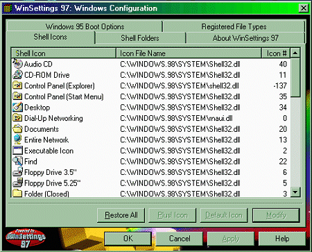This screenshot has height=252, width=312.
Task: Click the Default Icon button
Action: pos(224,215)
